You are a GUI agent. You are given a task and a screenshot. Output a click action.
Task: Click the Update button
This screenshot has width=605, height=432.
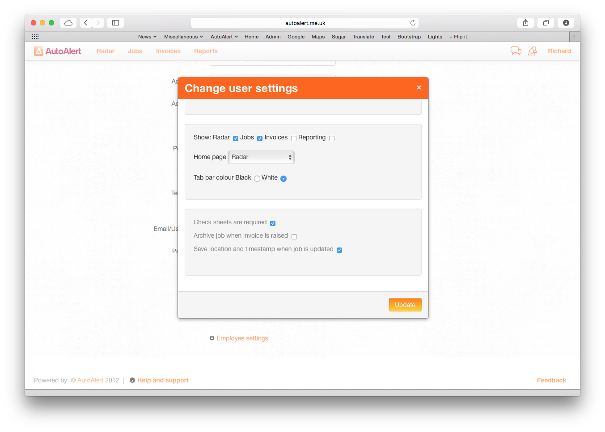(x=405, y=305)
